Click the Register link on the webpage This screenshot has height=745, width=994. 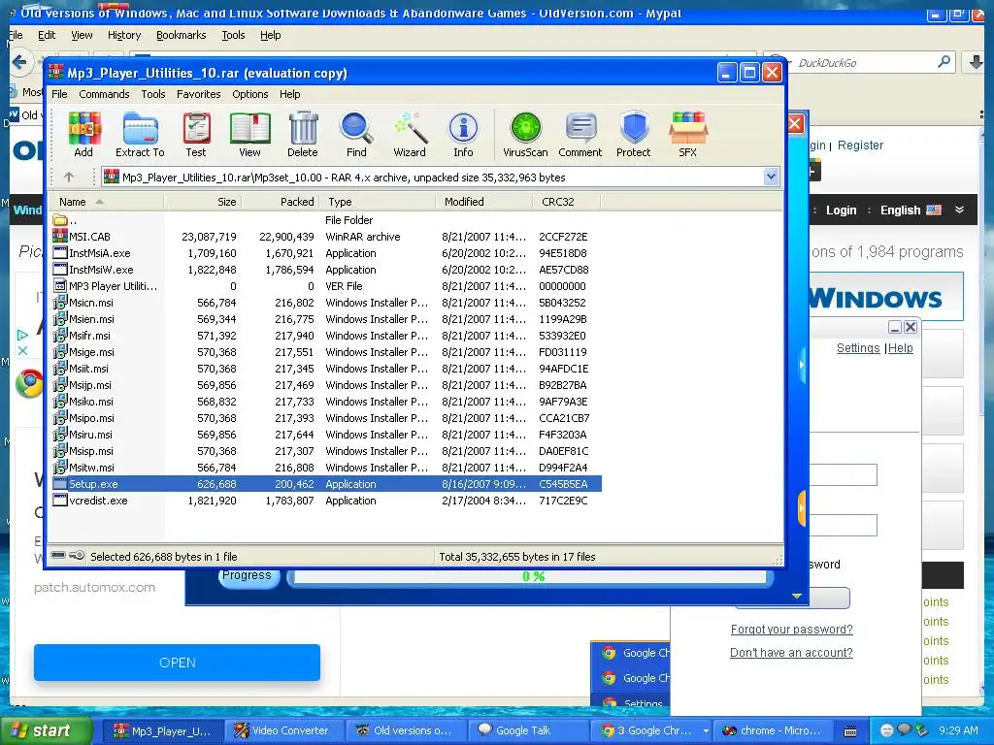(x=860, y=146)
